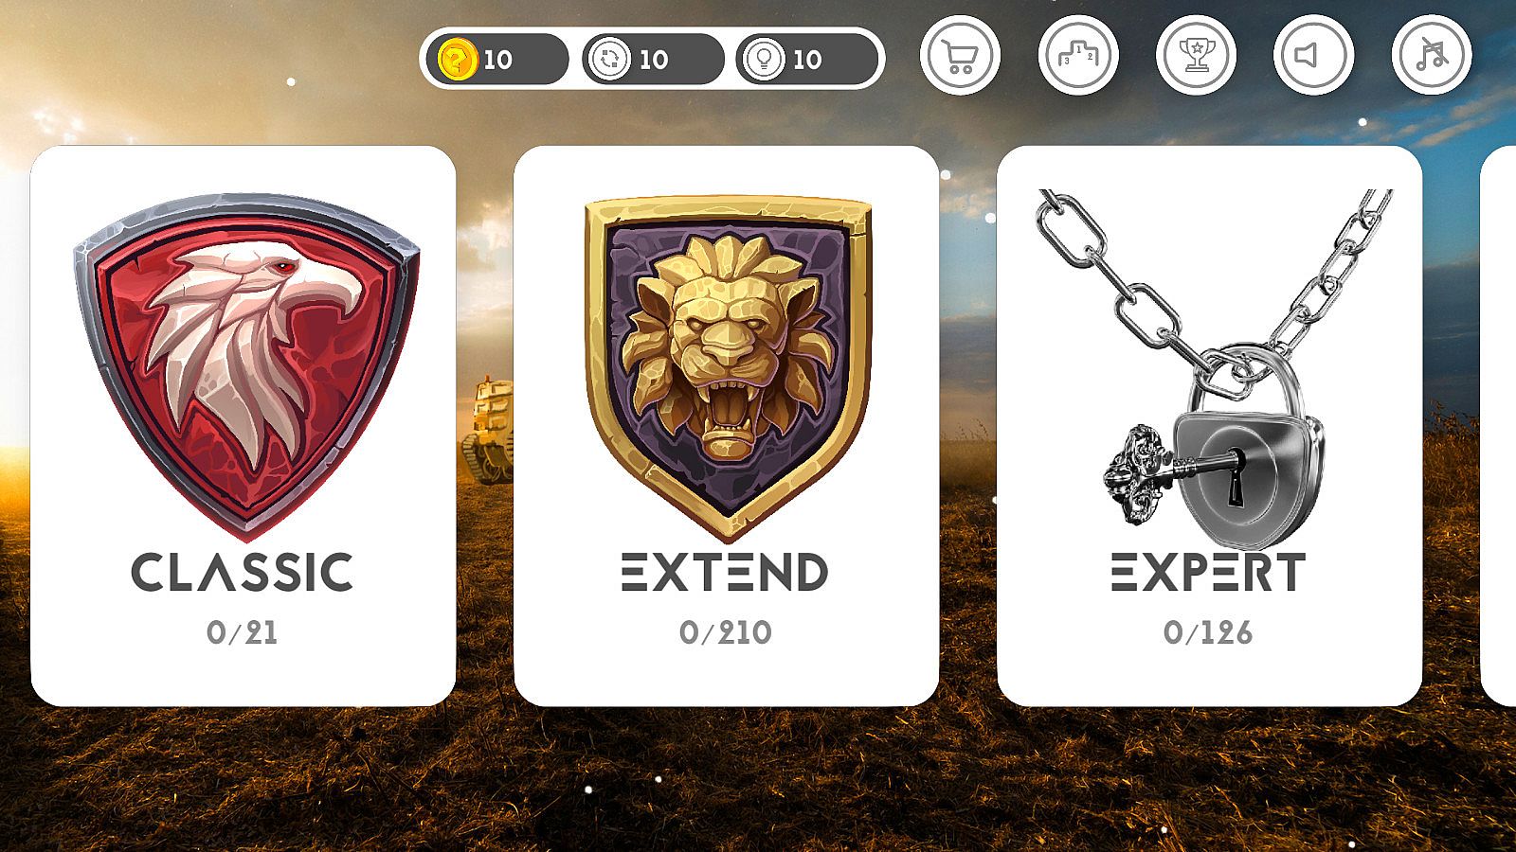Click the CLASSIC title text
Screen dimensions: 1516x852
pos(243,573)
